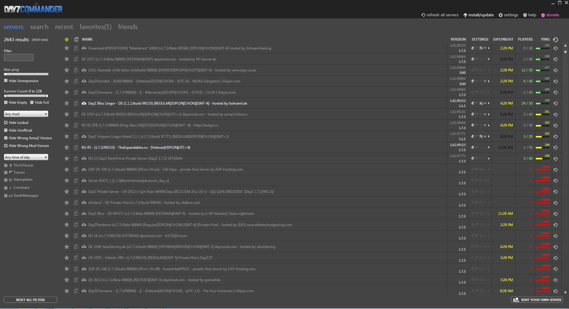Screen dimensions: 569x309
Task: Open the friends tab
Action: point(128,27)
